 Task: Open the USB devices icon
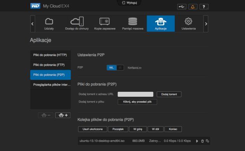pos(182,7)
